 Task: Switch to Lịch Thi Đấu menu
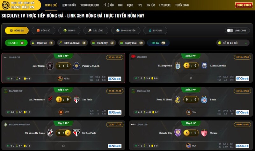[69, 5]
